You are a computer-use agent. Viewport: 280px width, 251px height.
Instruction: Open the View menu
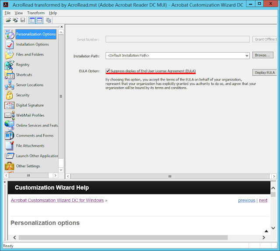19,13
